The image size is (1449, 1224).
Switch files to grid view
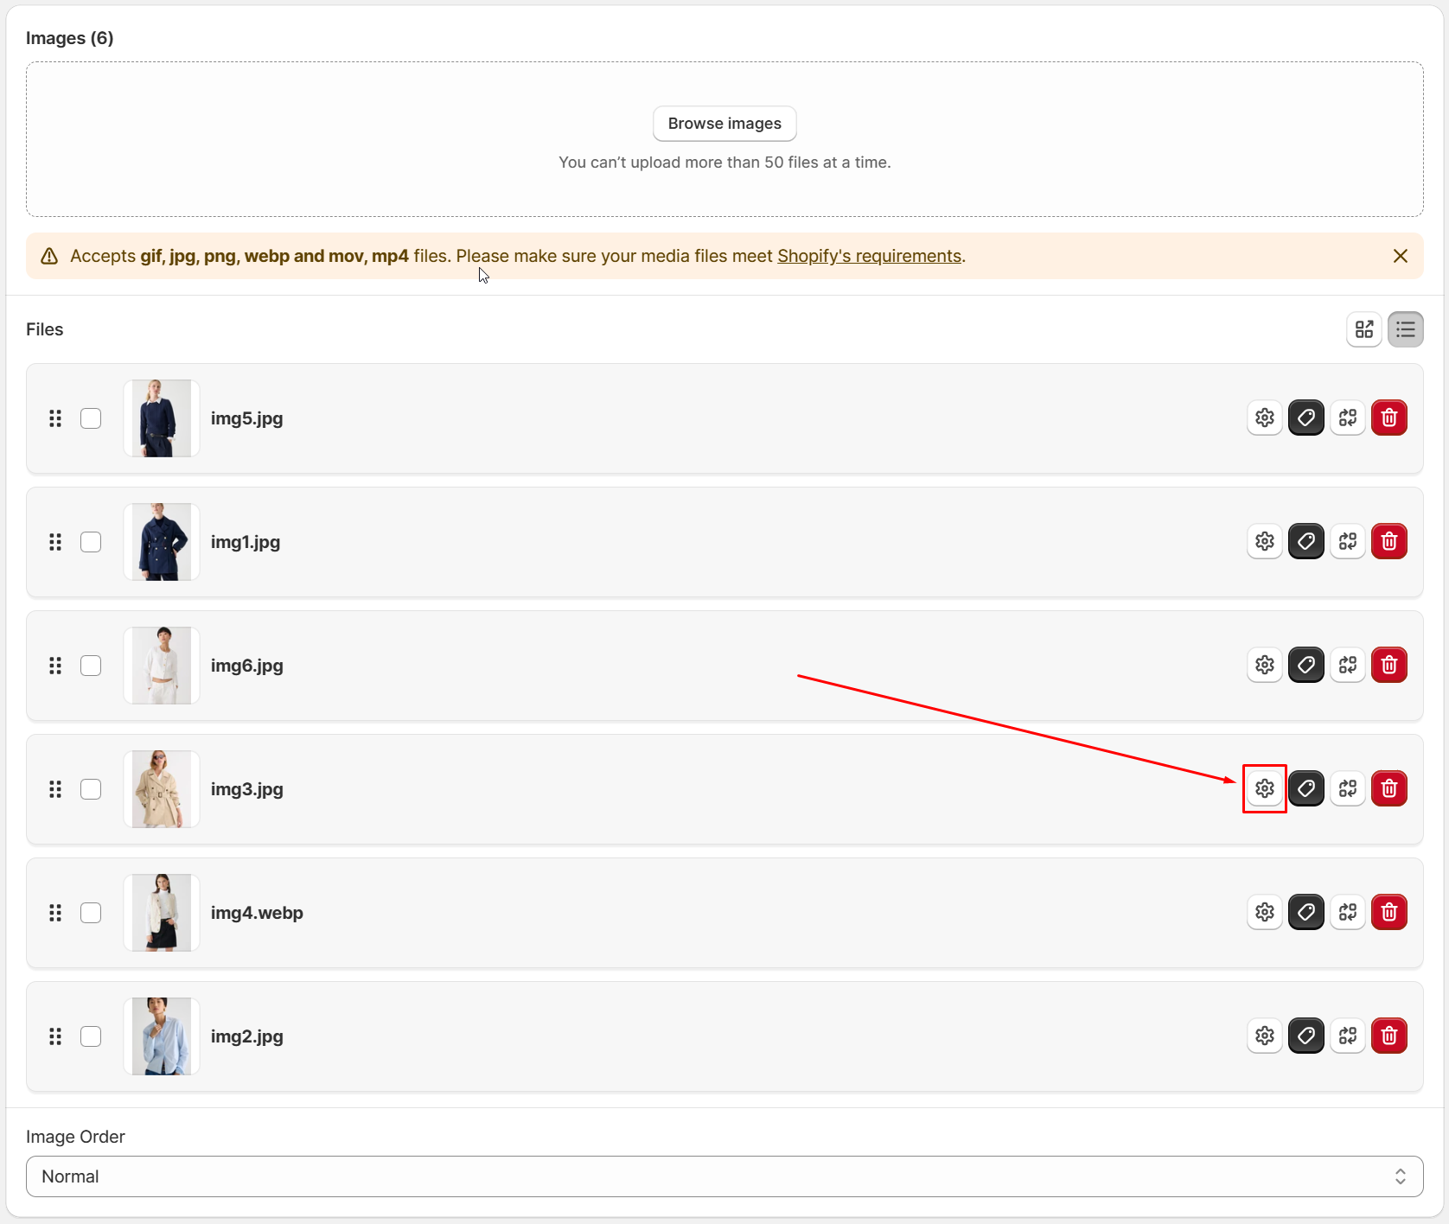[1363, 329]
